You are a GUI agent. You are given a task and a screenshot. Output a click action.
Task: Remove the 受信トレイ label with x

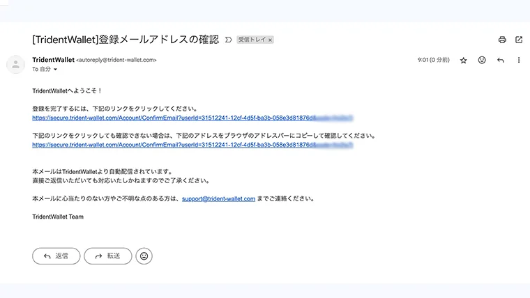tap(270, 40)
